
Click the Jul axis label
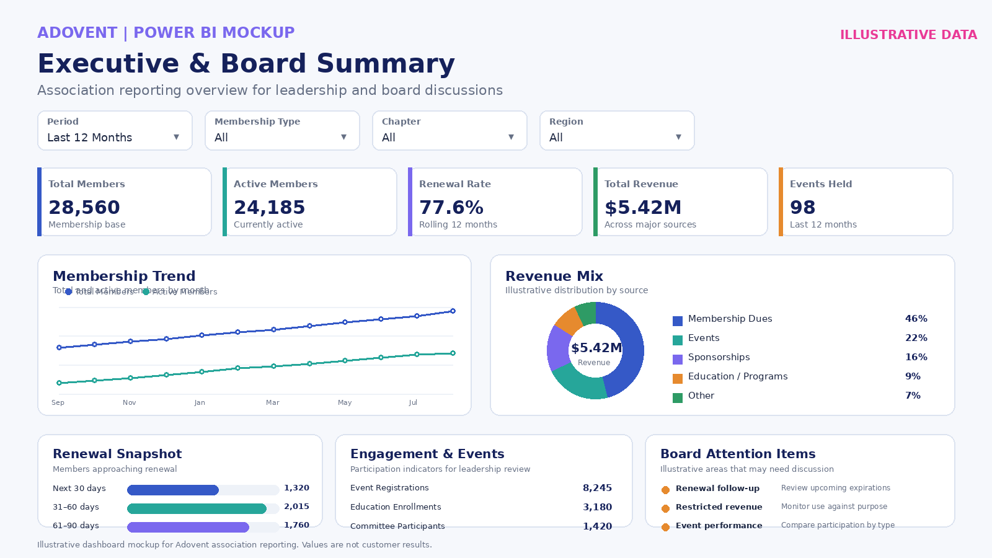(413, 402)
